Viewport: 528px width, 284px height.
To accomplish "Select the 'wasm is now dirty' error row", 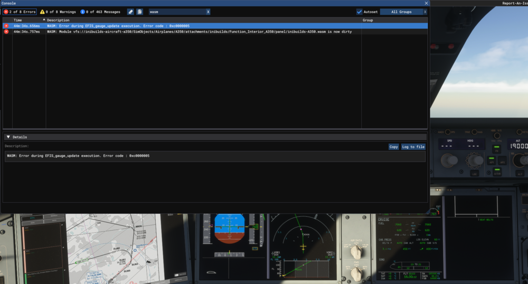I will point(158,32).
